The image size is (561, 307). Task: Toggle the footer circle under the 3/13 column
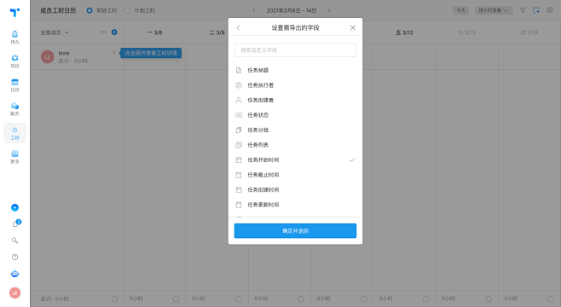click(489, 298)
